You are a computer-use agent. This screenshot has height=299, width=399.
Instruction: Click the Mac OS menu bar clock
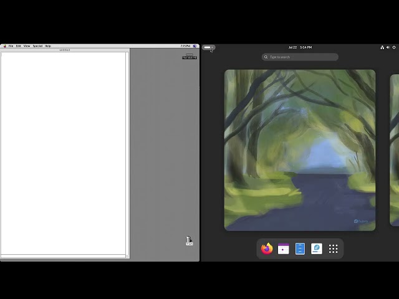(x=185, y=46)
